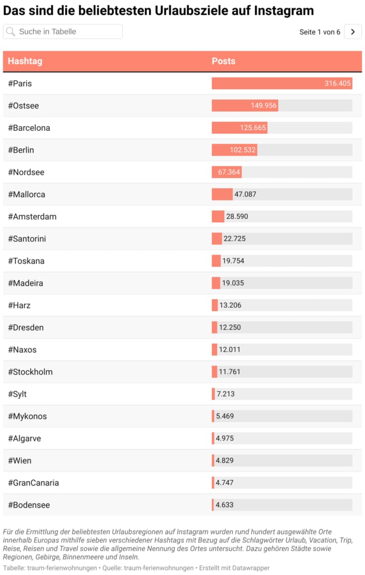
Task: Click the 'Seite 1 von 6' page indicator
Action: click(320, 32)
